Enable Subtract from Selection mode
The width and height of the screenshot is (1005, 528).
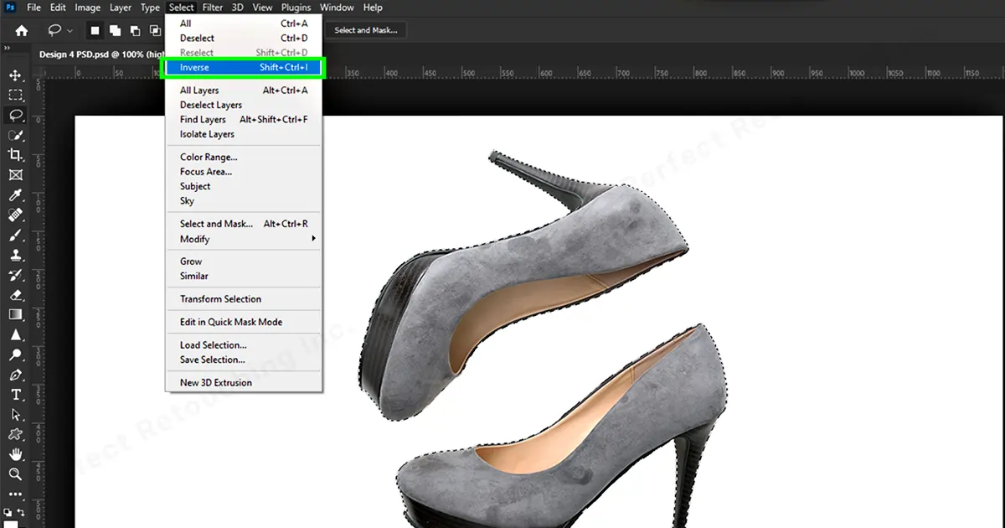(x=135, y=30)
